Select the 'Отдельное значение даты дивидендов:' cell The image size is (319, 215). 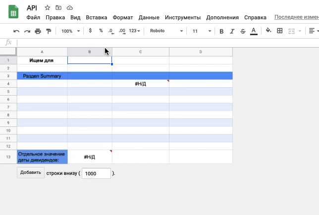(x=42, y=157)
